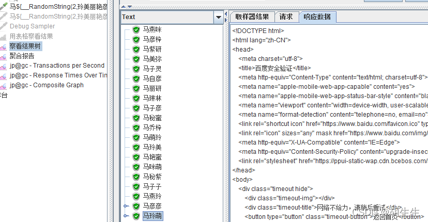
Task: Expand the 马玲萌 result node
Action: coord(126,216)
